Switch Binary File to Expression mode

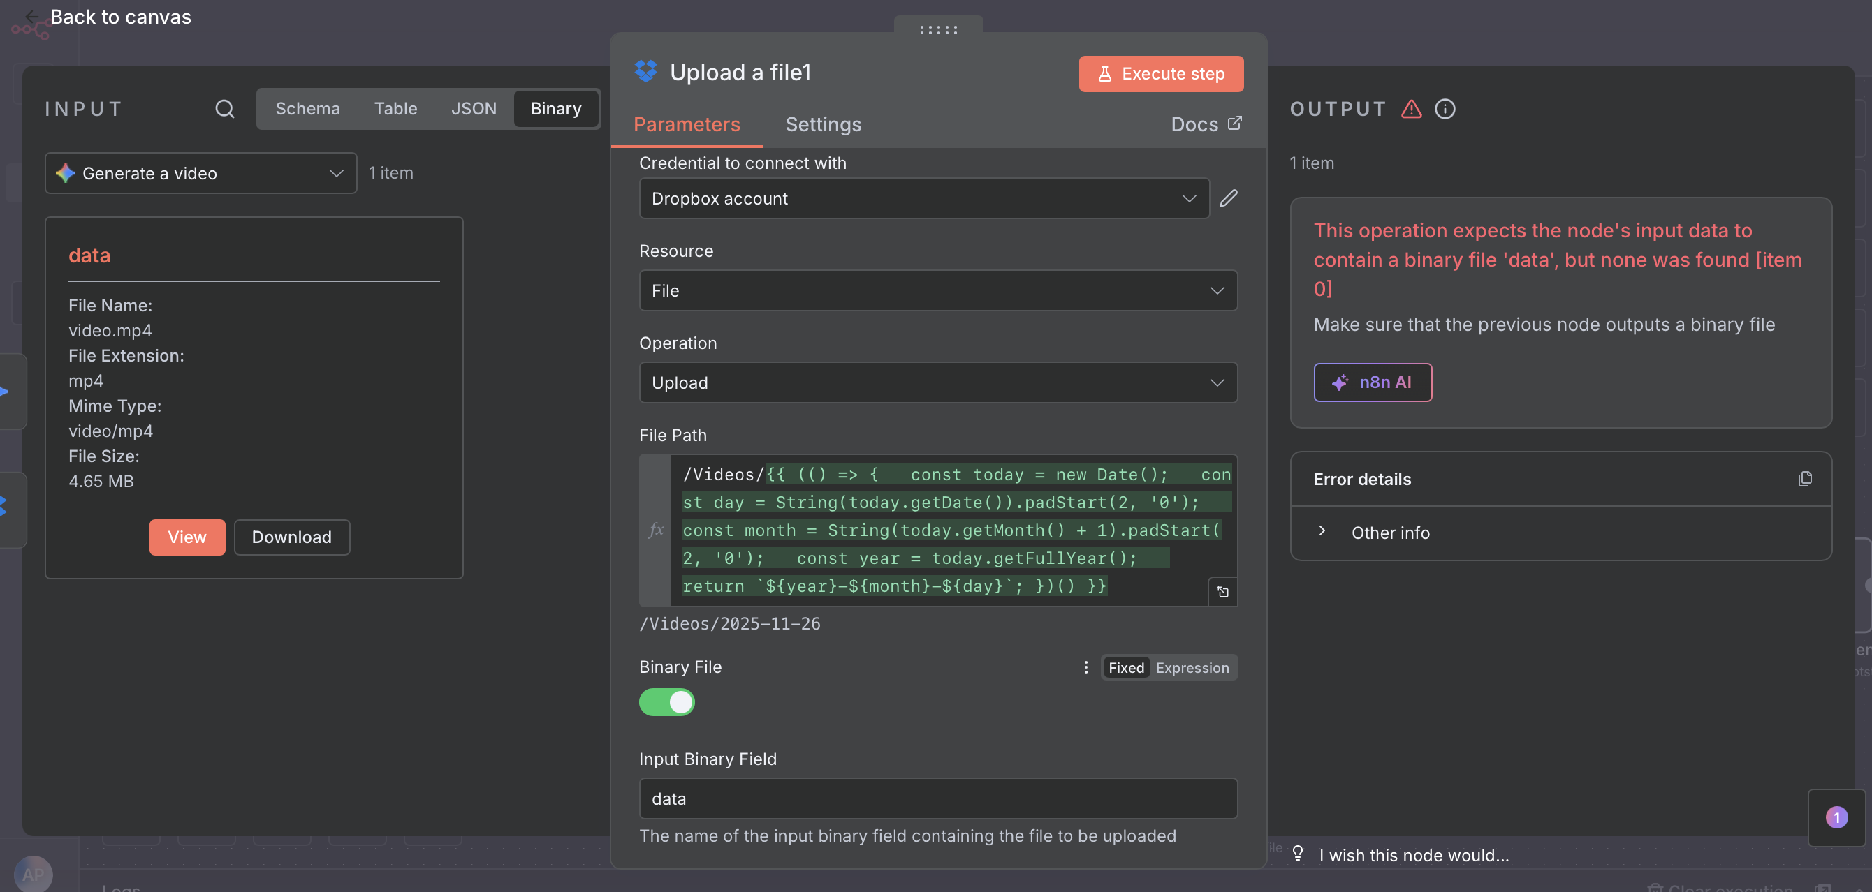click(1192, 667)
